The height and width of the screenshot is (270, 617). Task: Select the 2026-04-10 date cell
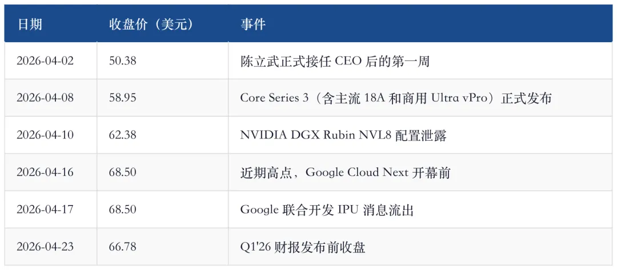tap(51, 135)
